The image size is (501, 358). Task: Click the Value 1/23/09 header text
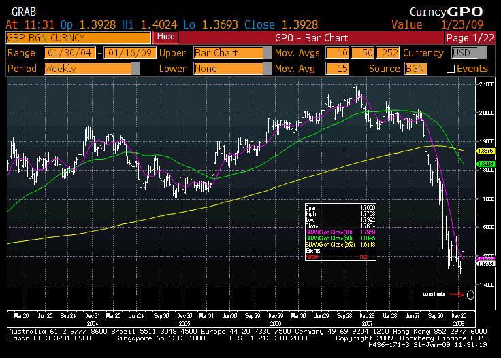coord(438,24)
